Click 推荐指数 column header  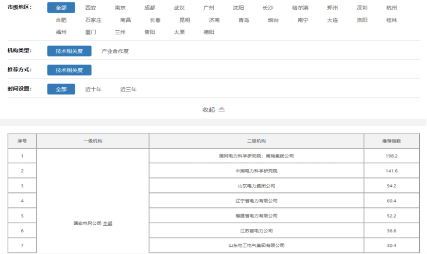click(x=391, y=141)
